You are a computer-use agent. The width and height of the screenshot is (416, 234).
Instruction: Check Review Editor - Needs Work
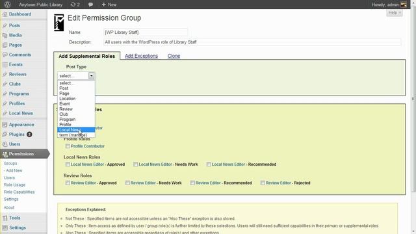click(127, 183)
